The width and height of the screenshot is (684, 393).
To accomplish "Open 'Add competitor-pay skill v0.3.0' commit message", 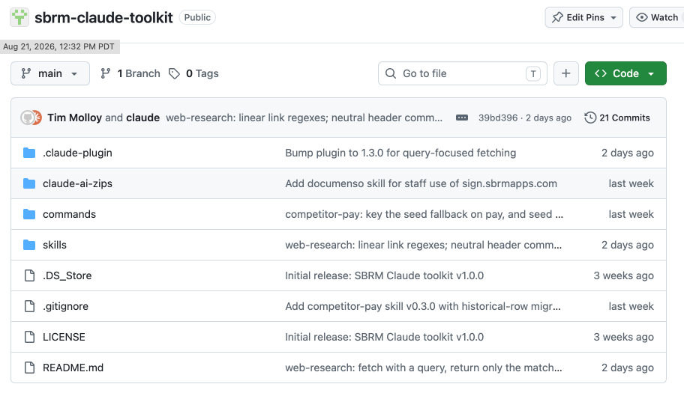I will point(423,306).
